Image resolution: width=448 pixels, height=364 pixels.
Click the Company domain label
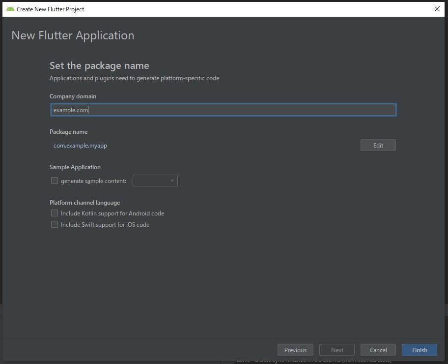coord(73,96)
